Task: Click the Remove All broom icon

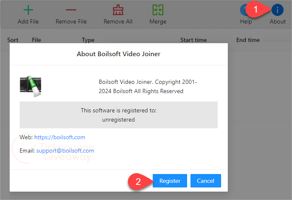Action: coord(118,10)
